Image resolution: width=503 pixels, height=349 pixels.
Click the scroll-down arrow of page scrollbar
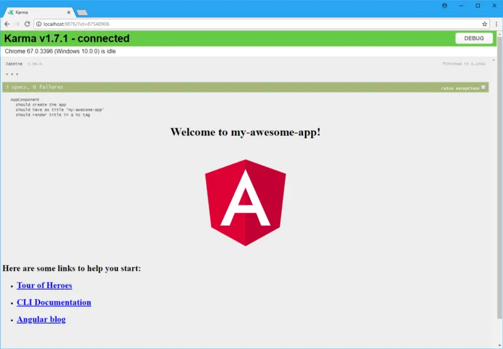499,345
